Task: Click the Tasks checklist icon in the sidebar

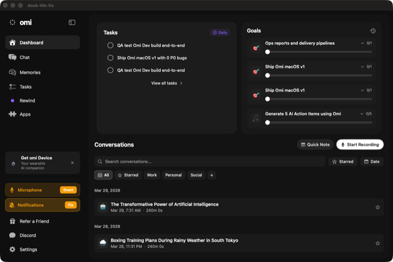Action: (12, 87)
